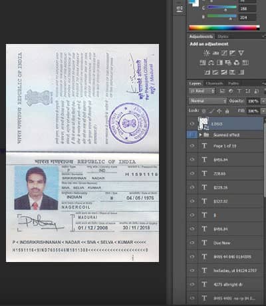Add a Brightness/Contrast adjustment
This screenshot has width=266, height=306.
click(207, 53)
